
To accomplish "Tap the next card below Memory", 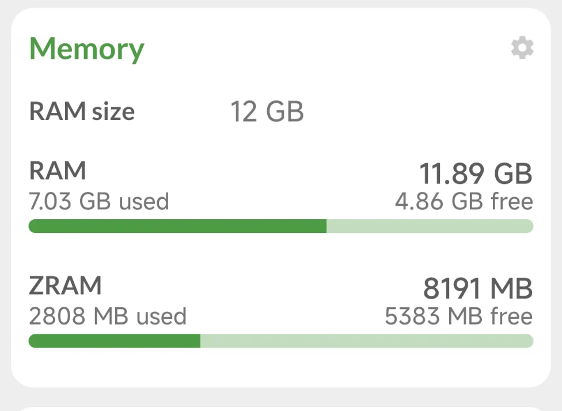I will (x=281, y=408).
